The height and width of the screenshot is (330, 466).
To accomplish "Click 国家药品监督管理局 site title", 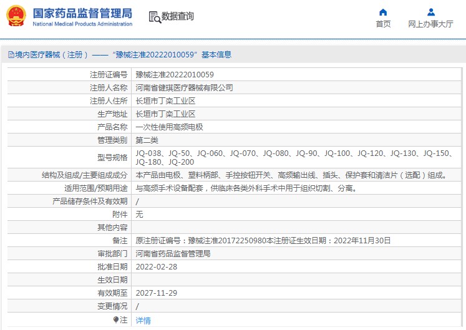I will (x=82, y=13).
